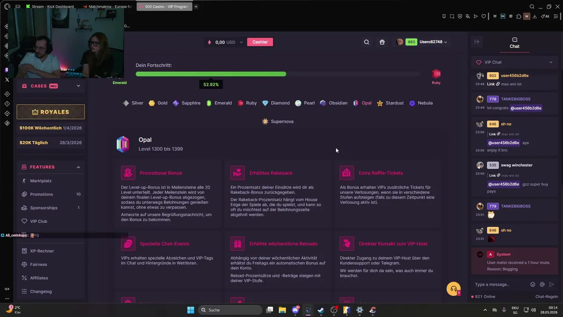This screenshot has width=563, height=317.
Task: Select the Stardust VIP tier tab
Action: pos(390,103)
